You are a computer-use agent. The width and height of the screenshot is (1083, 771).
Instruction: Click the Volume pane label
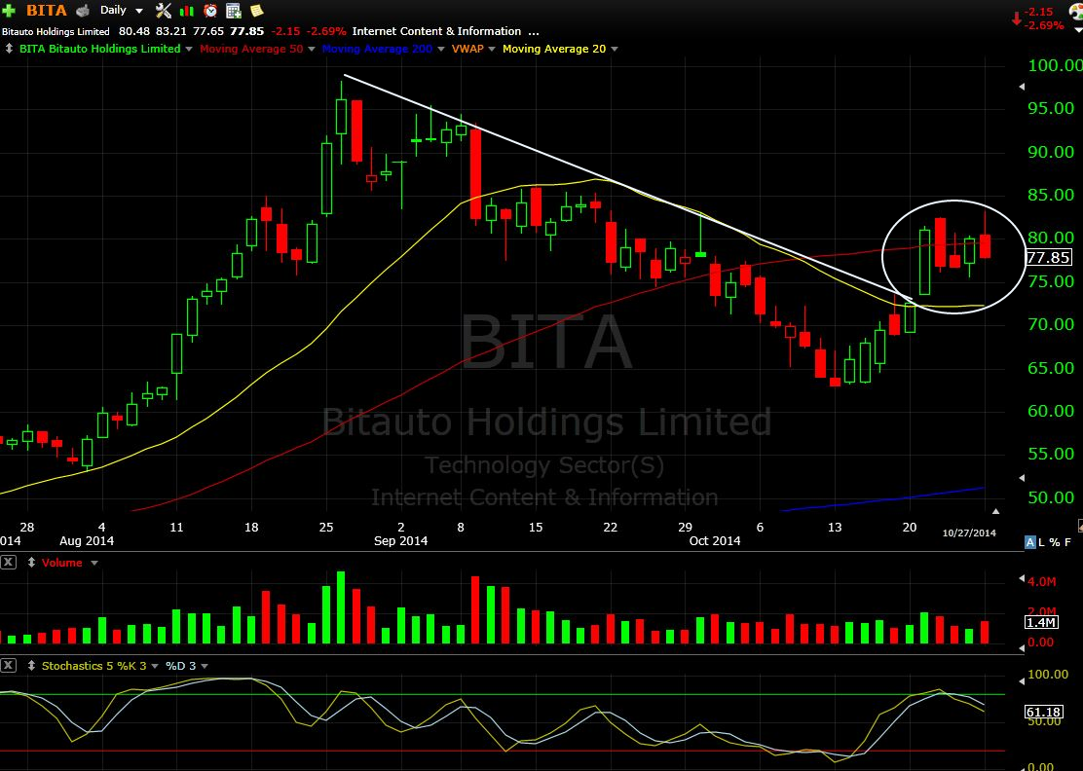pos(62,563)
